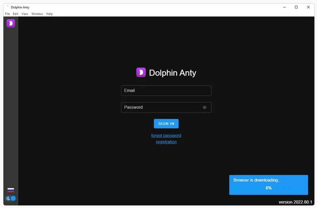Click the Dolphin Anty sidebar logo icon

[11, 23]
